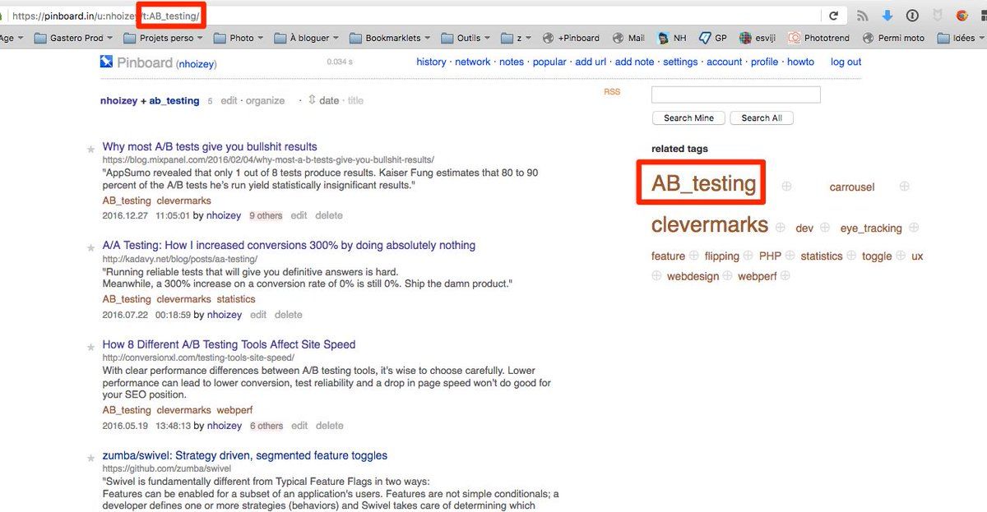The height and width of the screenshot is (512, 987).
Task: Open 'How 8 Different A/B Testing Tools' link
Action: [229, 344]
